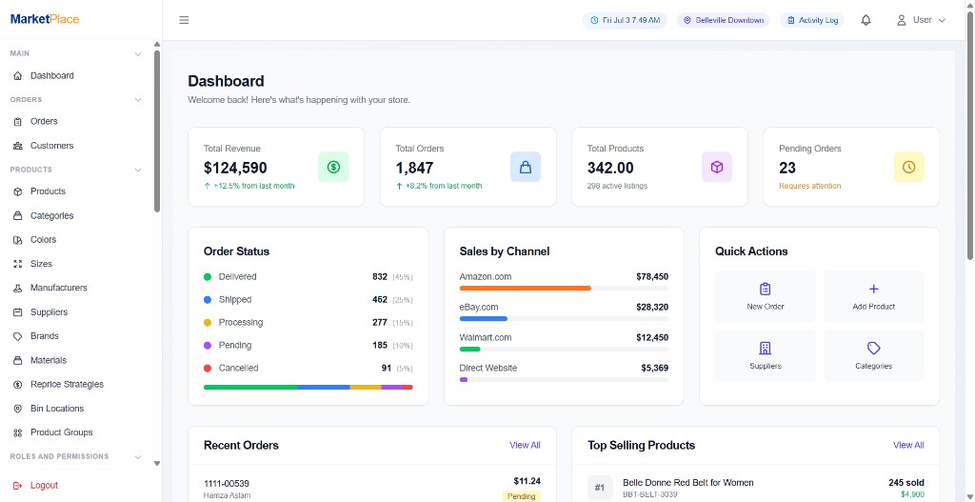Viewport: 975px width, 502px height.
Task: Click the hamburger menu icon
Action: 184,20
